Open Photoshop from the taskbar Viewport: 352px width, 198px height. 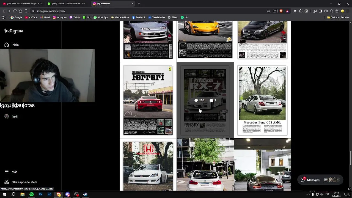coord(40,194)
